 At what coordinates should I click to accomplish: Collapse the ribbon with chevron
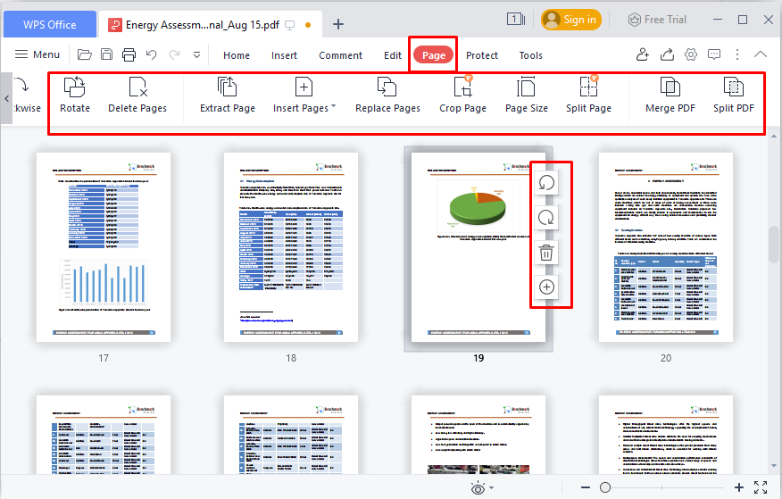tap(761, 54)
